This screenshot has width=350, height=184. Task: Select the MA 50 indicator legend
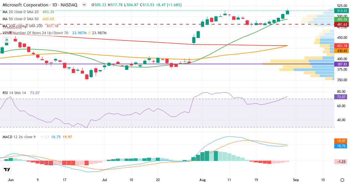20,19
